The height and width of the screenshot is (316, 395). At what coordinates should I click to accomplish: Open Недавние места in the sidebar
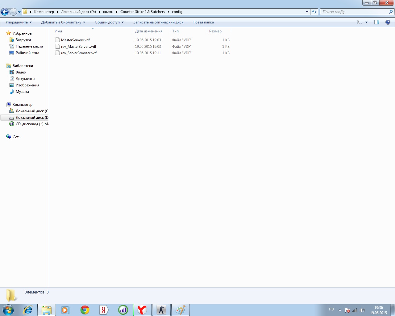click(29, 46)
